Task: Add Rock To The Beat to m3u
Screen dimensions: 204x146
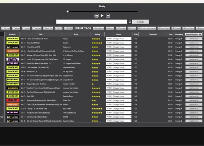Action: (x=194, y=39)
